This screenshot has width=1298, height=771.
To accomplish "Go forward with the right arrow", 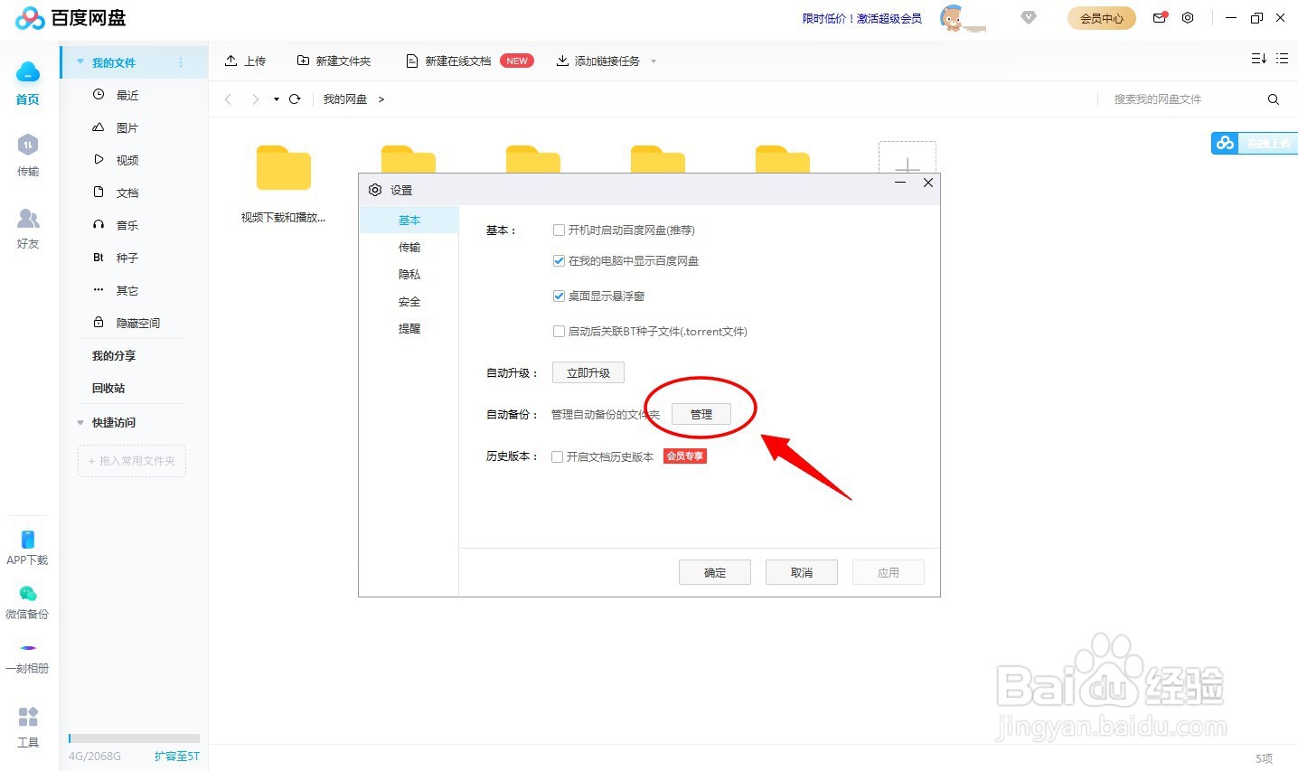I will [x=256, y=99].
